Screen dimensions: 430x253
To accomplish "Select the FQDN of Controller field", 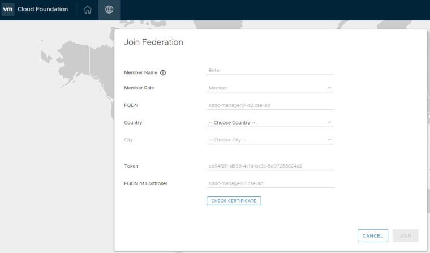I will (x=270, y=183).
